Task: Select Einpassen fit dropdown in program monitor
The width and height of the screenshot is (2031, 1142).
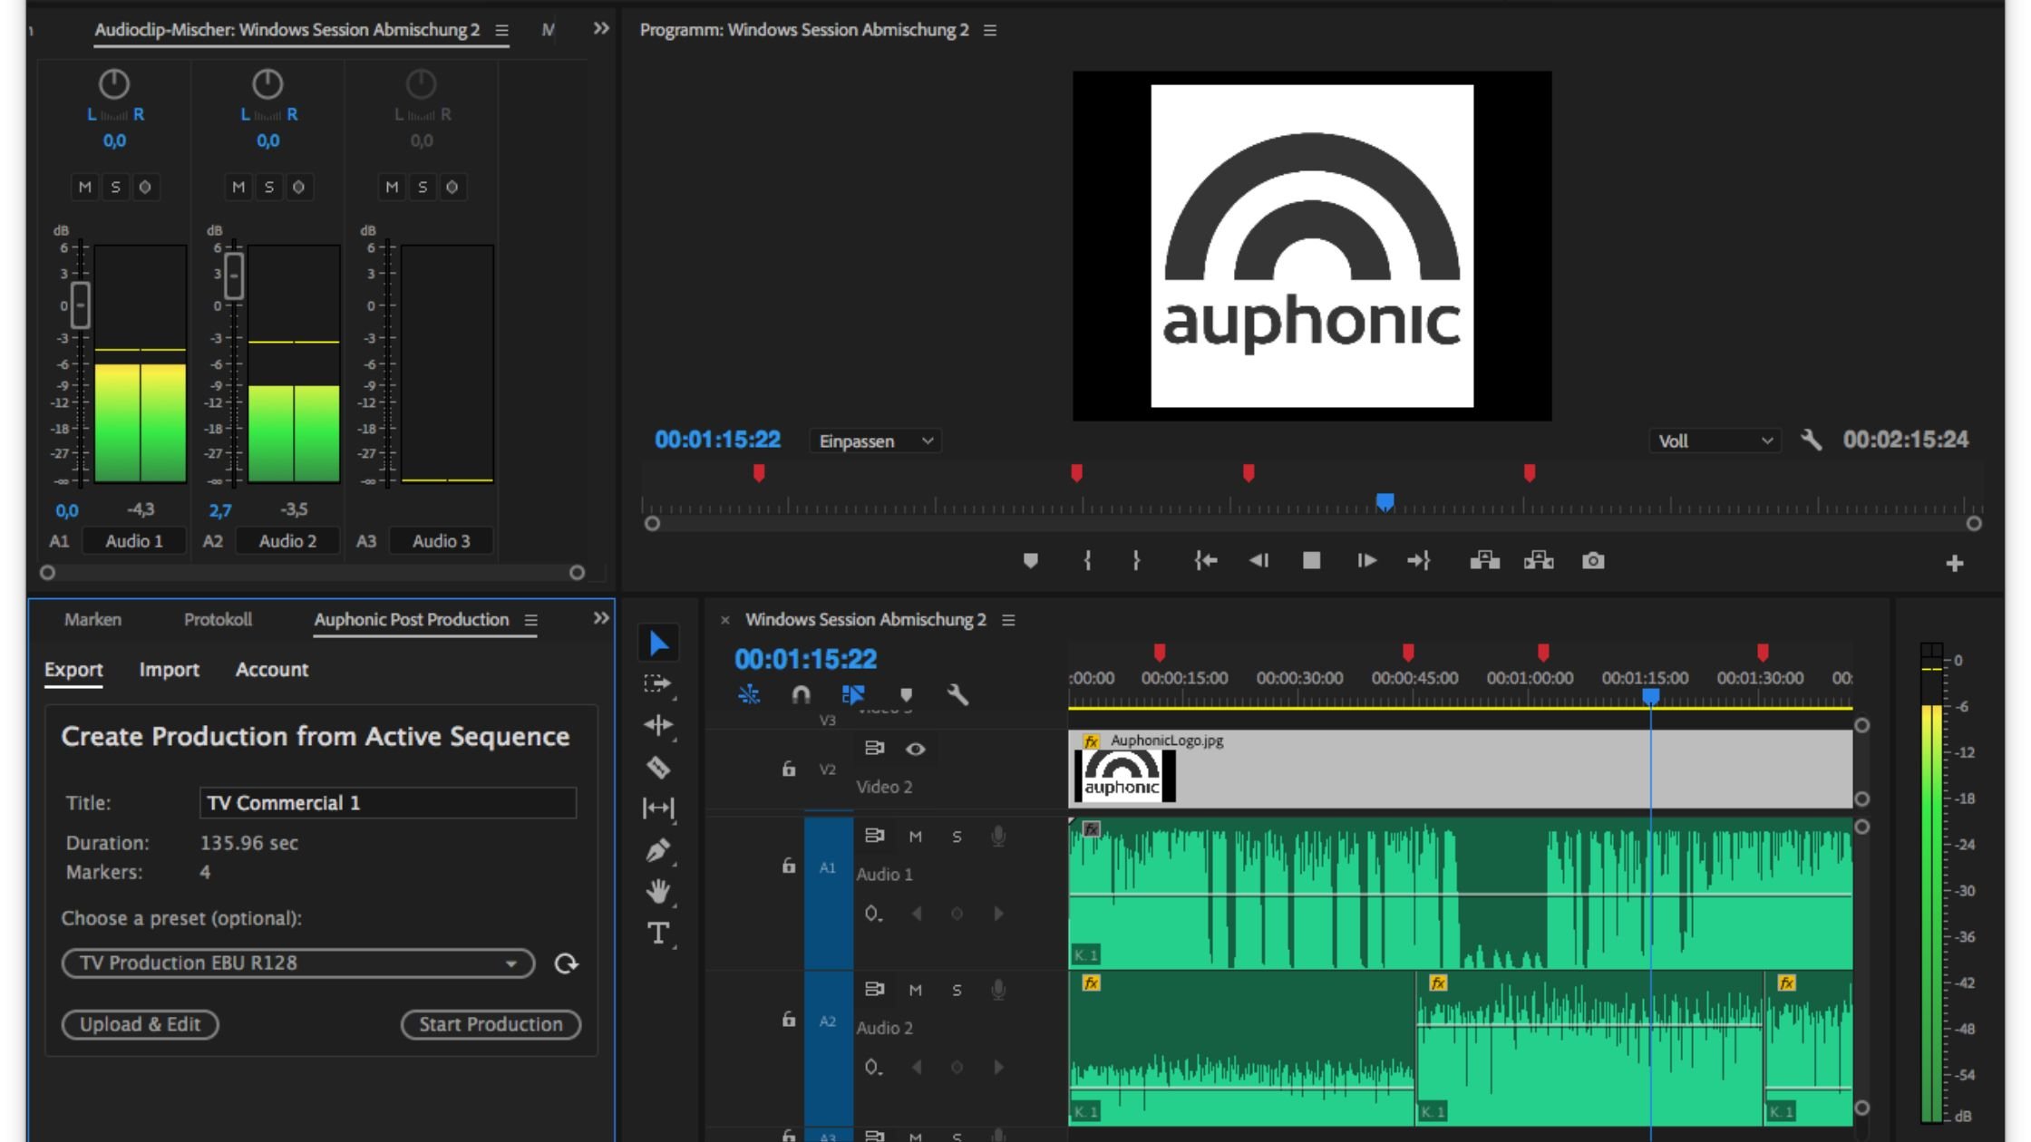Action: (x=875, y=440)
